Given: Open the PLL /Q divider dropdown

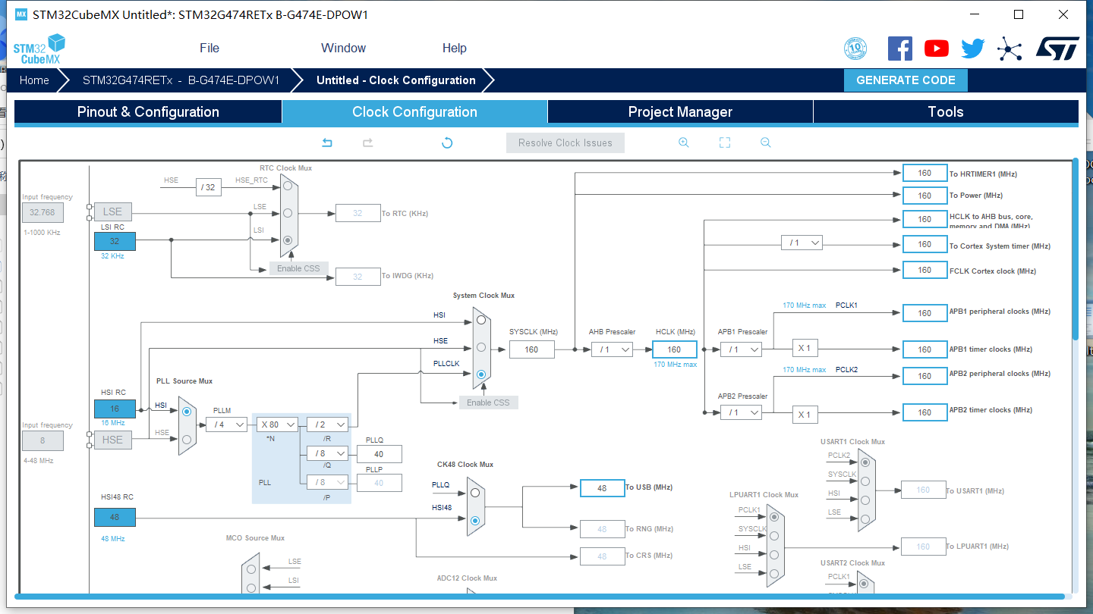Looking at the screenshot, I should [x=327, y=453].
